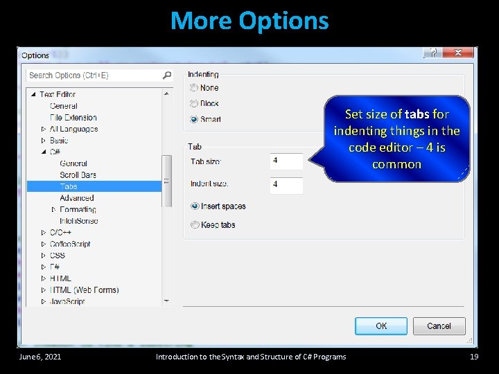Expand the Formatting node under C#
The width and height of the screenshot is (499, 374).
[x=53, y=209]
